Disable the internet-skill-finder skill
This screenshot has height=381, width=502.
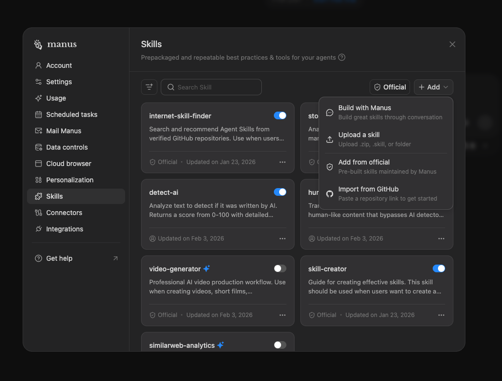click(x=280, y=115)
